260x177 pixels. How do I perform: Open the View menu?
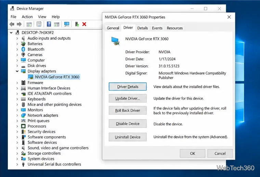coord(42,17)
